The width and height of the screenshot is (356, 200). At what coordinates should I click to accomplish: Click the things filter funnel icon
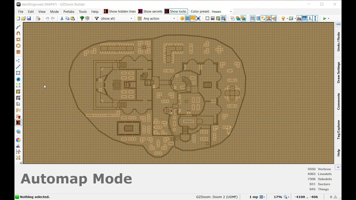[97, 18]
